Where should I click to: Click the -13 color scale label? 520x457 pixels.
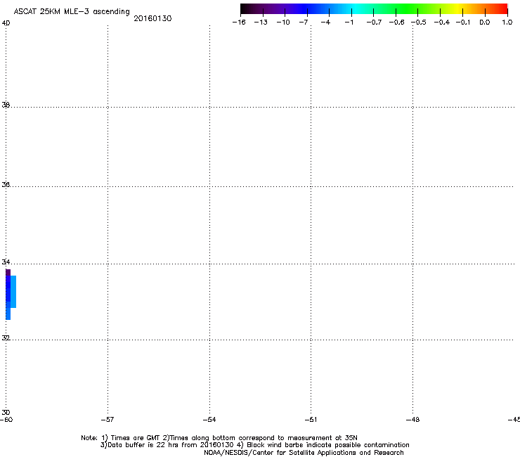pyautogui.click(x=261, y=22)
